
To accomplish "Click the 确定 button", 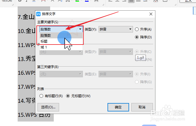I will [118, 107].
